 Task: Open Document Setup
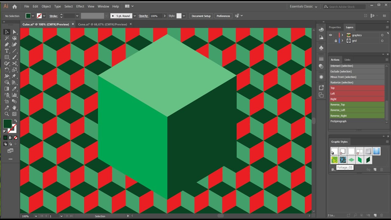201,16
